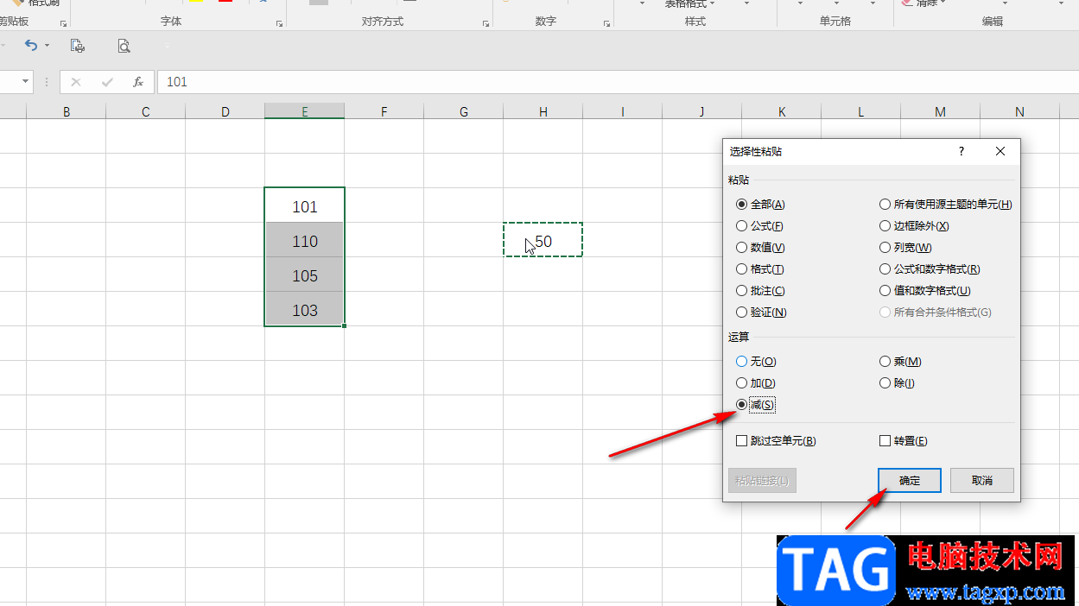Click the copied cell containing 50
The width and height of the screenshot is (1079, 606).
click(x=543, y=241)
